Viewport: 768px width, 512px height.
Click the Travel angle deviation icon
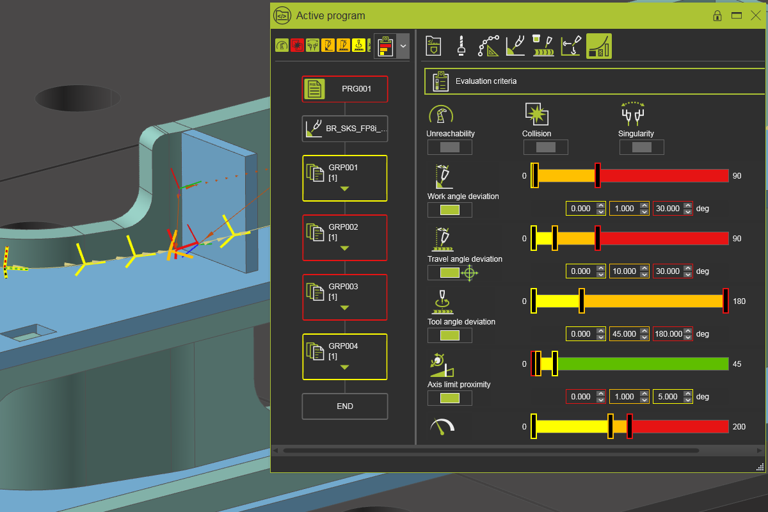tap(443, 240)
